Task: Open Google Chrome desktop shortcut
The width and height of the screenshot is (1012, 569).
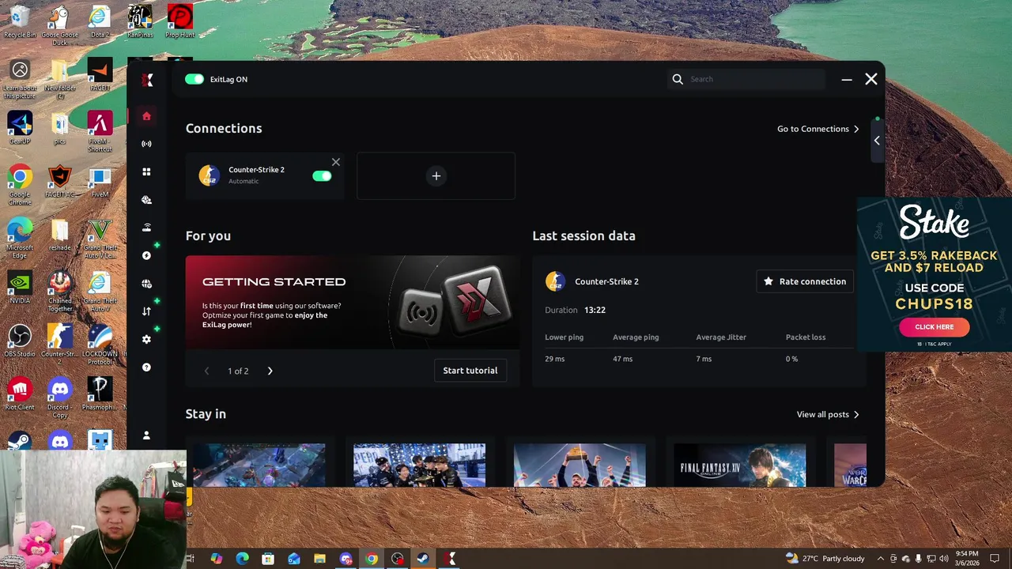Action: (x=20, y=185)
